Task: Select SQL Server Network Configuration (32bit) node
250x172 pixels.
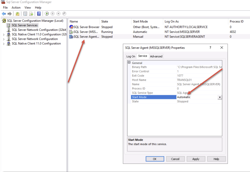Action: 39,30
